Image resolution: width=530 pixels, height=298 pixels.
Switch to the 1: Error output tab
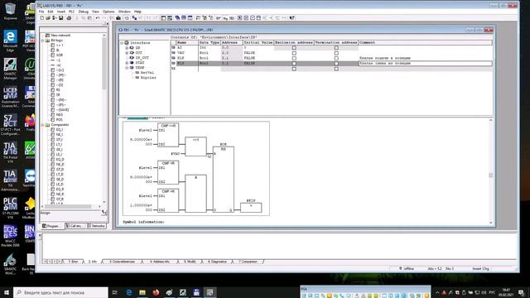(x=73, y=262)
